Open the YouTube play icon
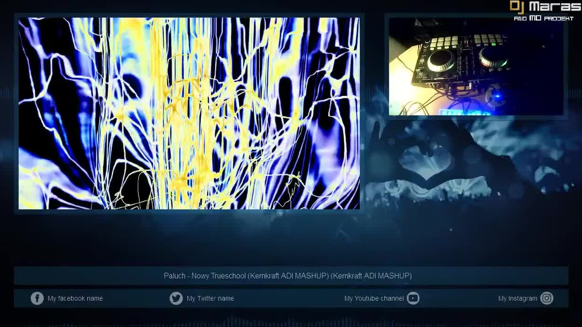This screenshot has height=327, width=582. pos(413,298)
